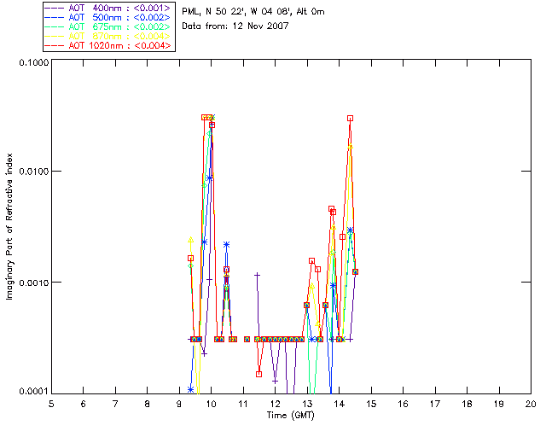
Task: Click the 0.0010 y-axis tick label
Action: point(31,283)
